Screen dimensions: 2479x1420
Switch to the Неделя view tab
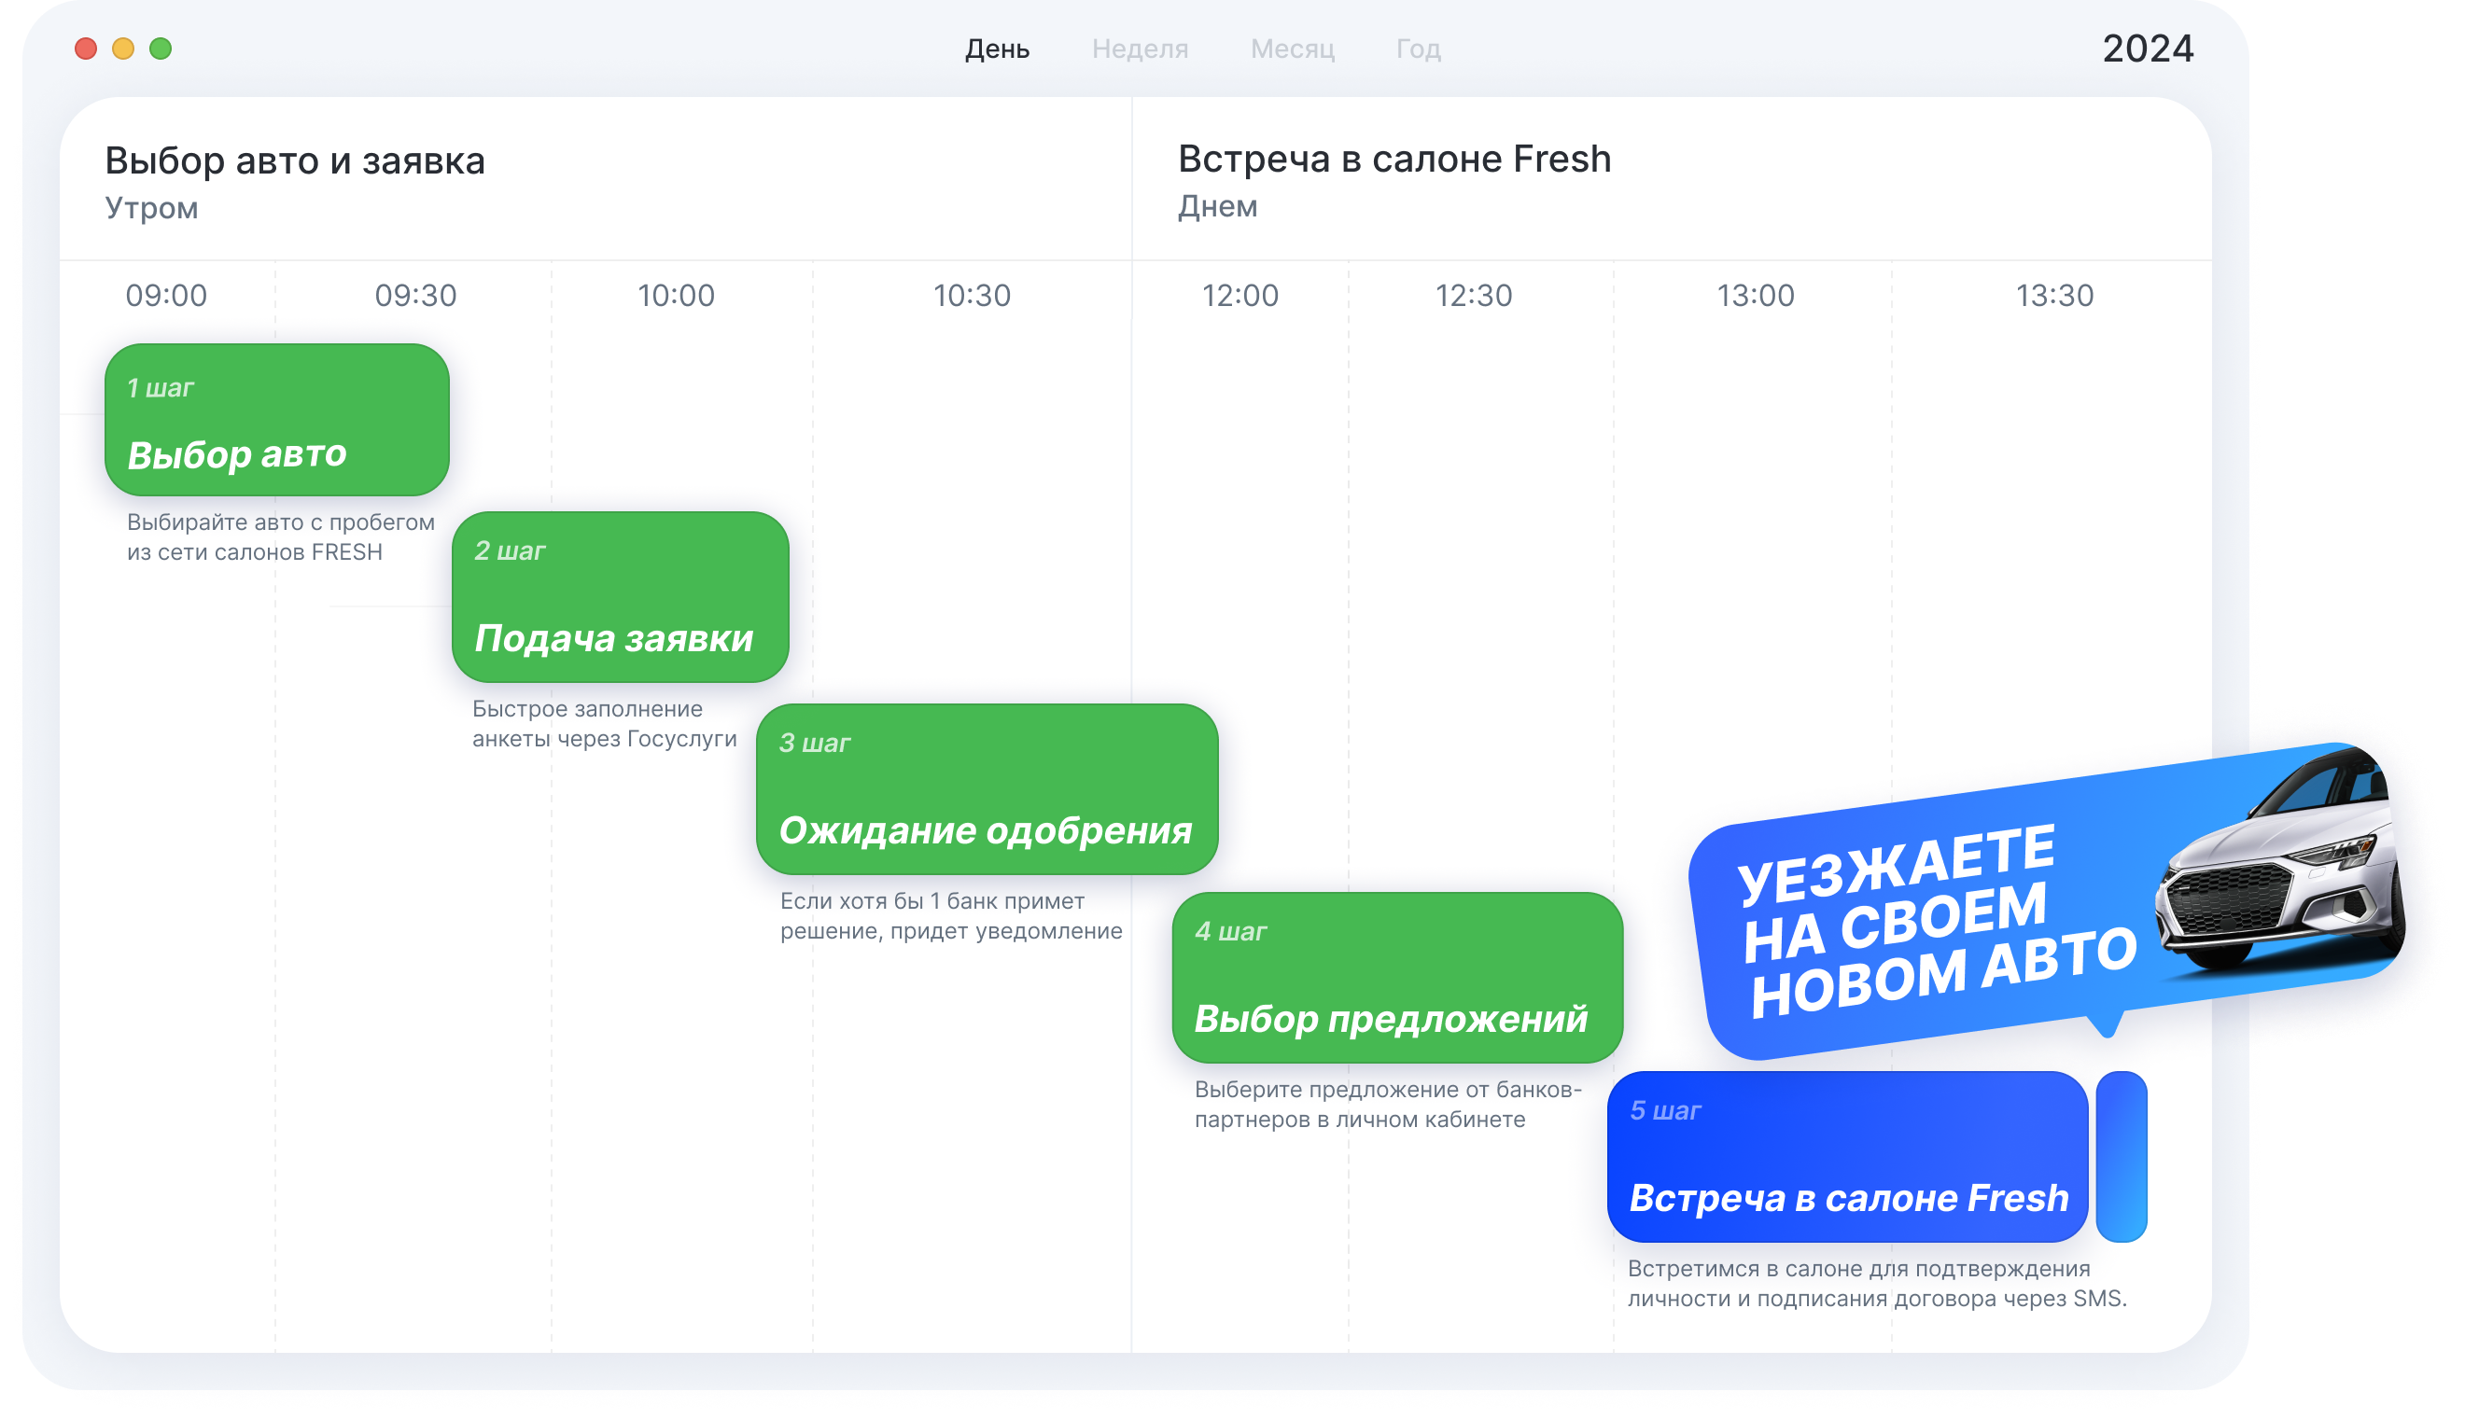[1140, 49]
